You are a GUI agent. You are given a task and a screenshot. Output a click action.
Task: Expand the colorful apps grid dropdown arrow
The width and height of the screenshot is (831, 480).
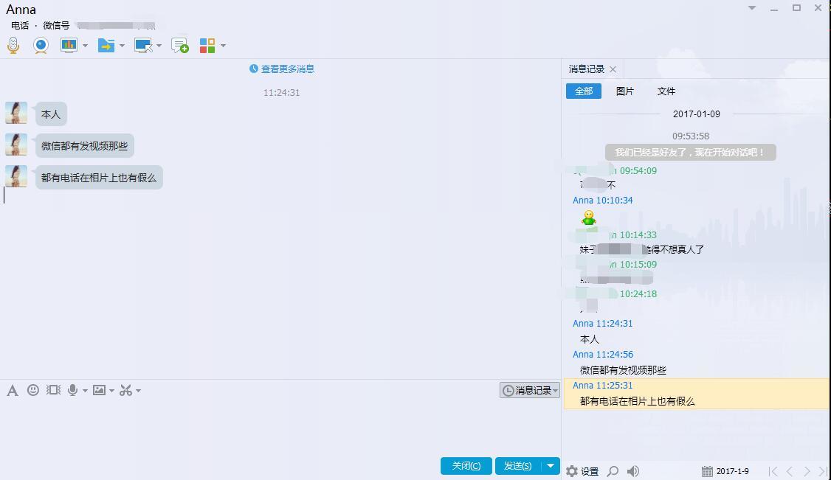(223, 46)
